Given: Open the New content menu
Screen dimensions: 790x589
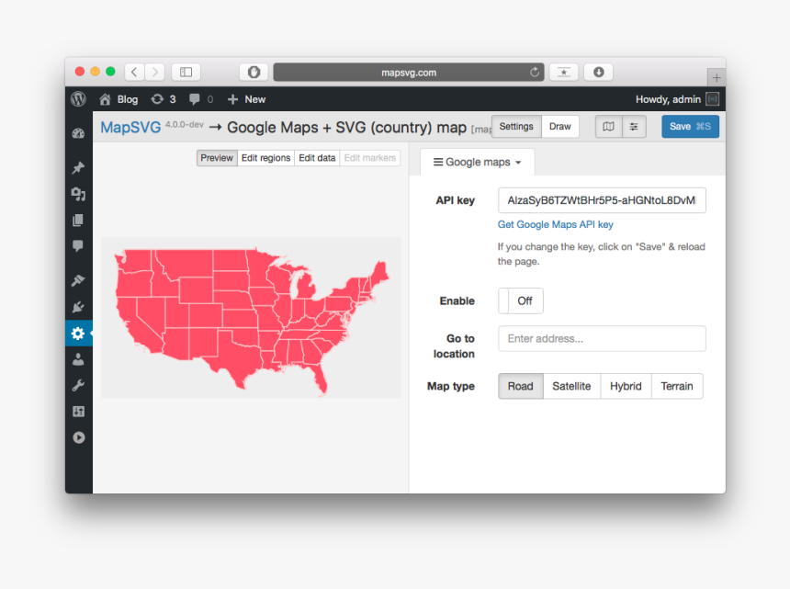Looking at the screenshot, I should 246,99.
